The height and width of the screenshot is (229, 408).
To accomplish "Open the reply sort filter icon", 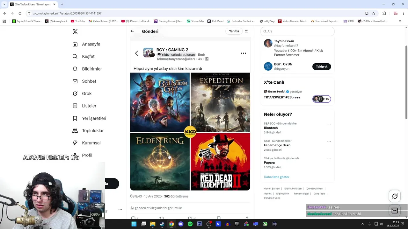I will point(246,31).
